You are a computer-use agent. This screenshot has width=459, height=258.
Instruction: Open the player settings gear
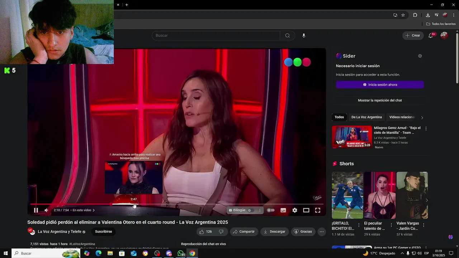click(x=295, y=210)
